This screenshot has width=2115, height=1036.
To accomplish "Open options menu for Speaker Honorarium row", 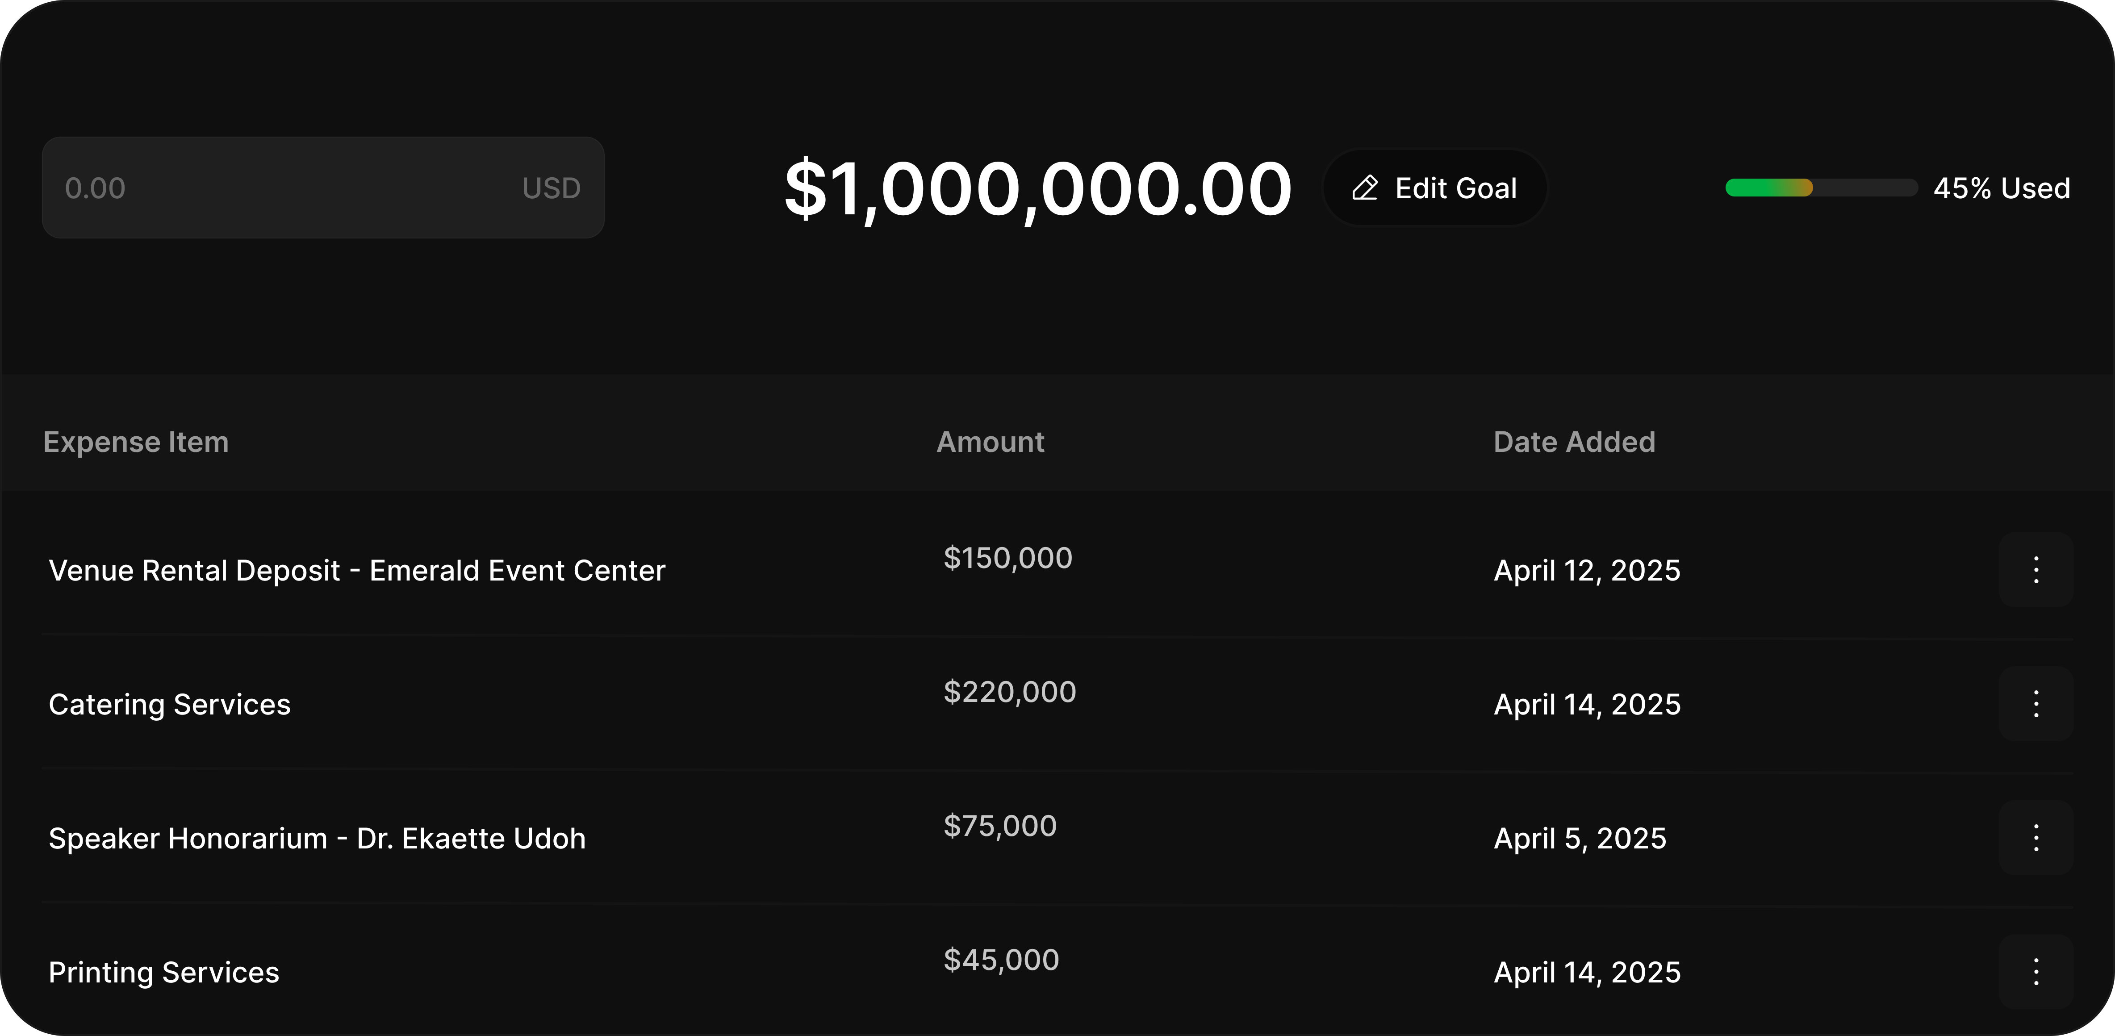I will pos(2036,837).
